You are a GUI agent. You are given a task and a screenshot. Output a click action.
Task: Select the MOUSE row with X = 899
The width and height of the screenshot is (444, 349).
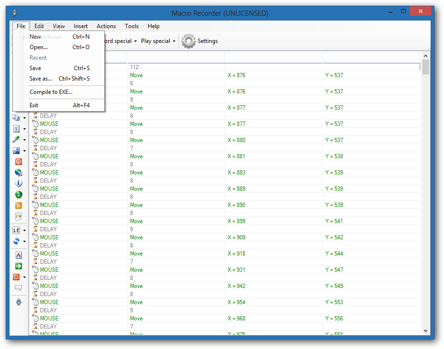[224, 221]
